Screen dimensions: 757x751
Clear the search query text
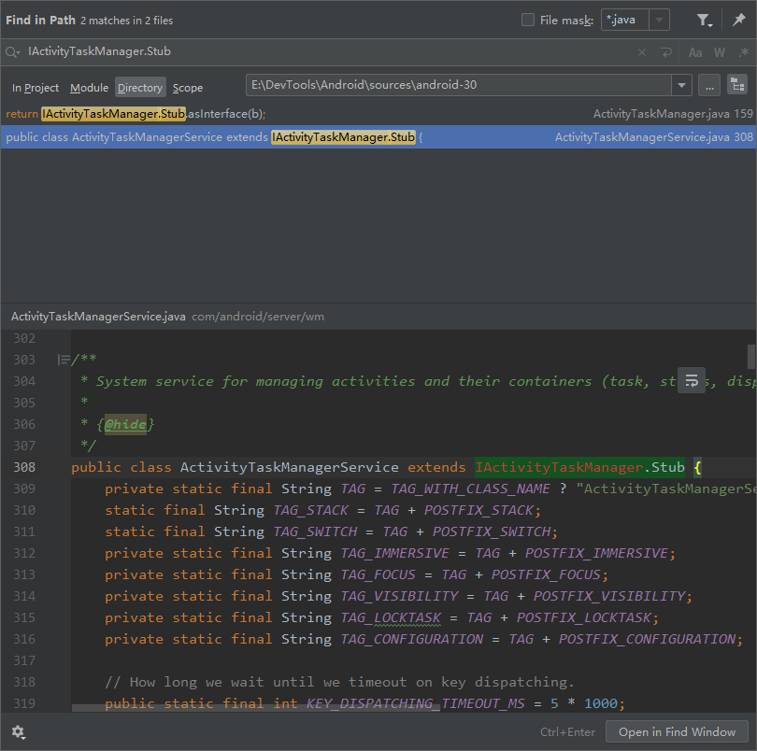pyautogui.click(x=642, y=52)
